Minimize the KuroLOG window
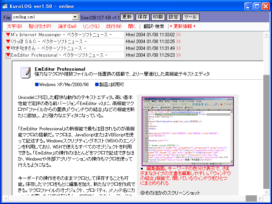 [248, 6]
